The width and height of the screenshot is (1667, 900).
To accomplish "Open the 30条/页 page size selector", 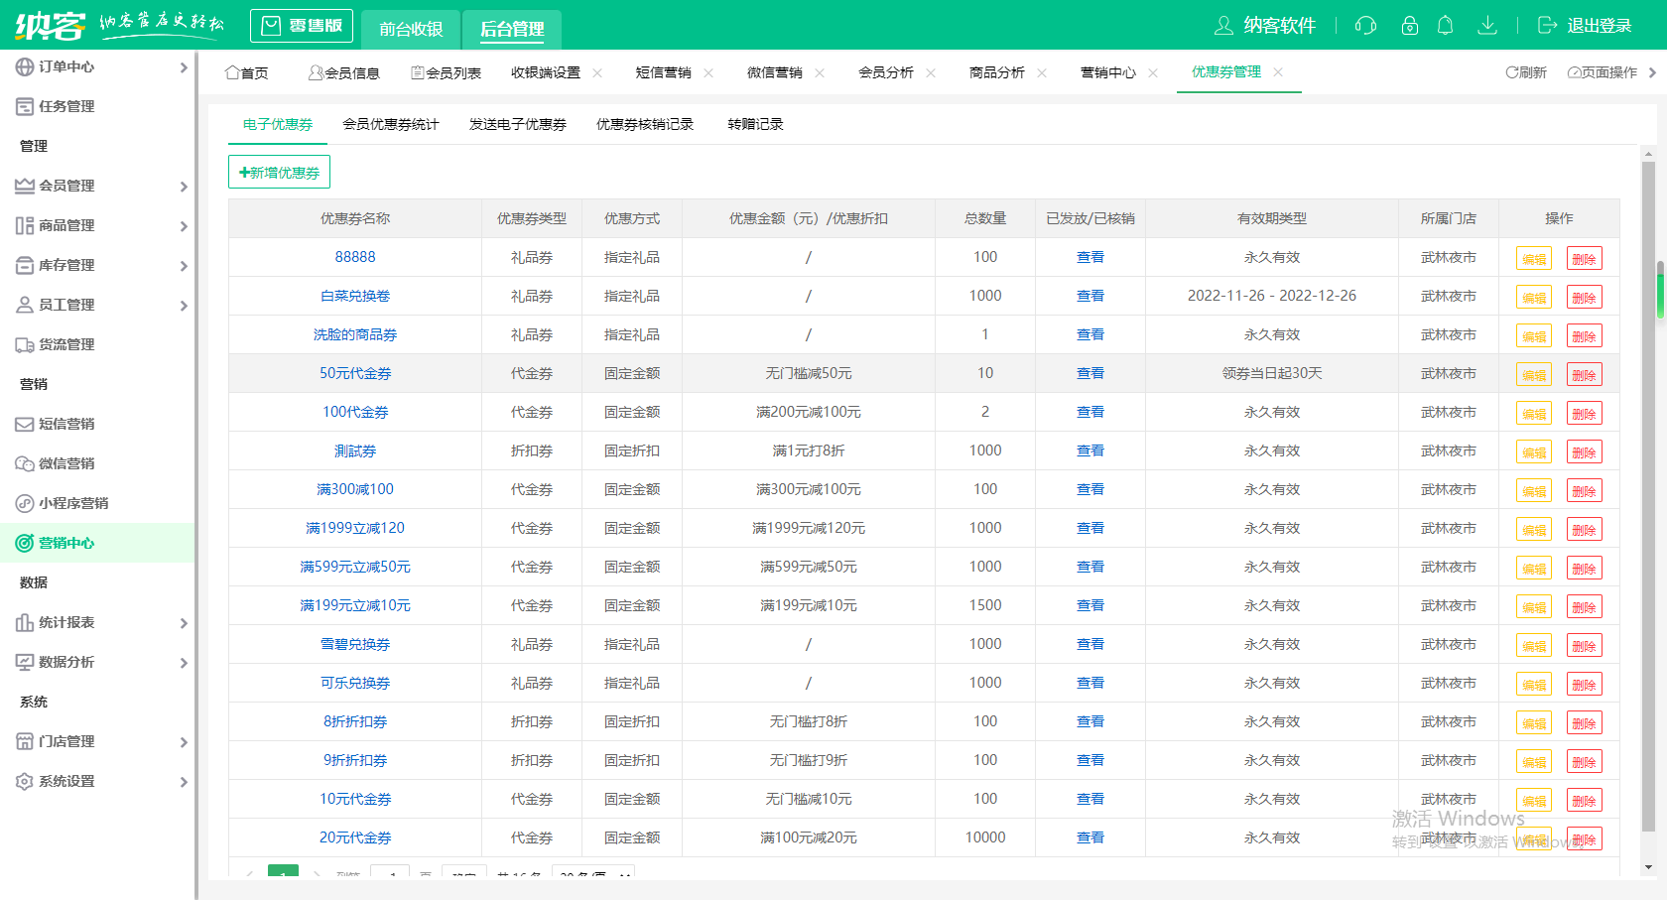I will point(592,876).
